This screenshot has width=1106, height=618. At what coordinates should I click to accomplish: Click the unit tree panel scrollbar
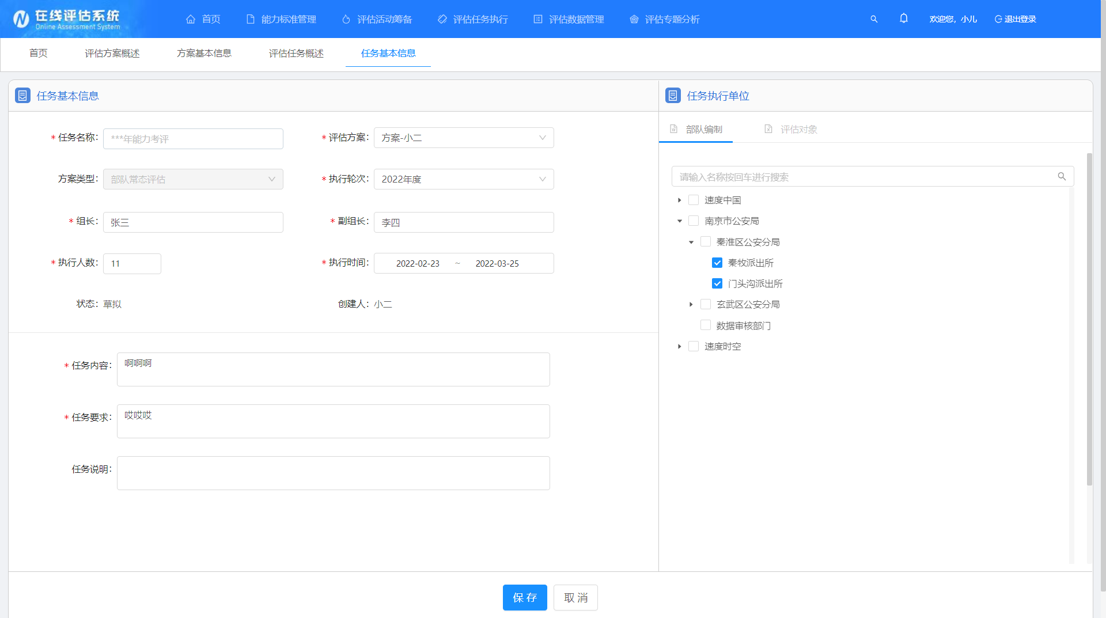tap(1089, 320)
